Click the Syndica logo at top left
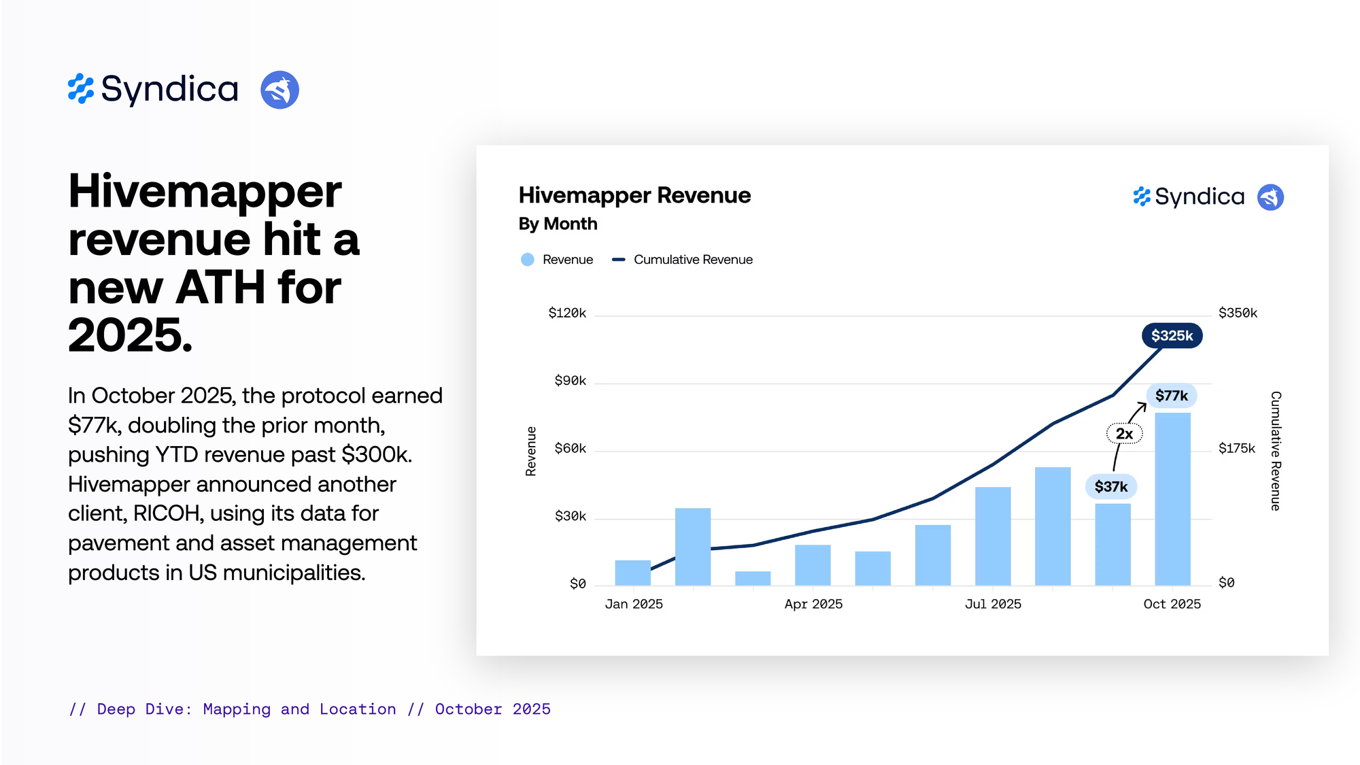Screen dimensions: 1360x765 tap(153, 90)
